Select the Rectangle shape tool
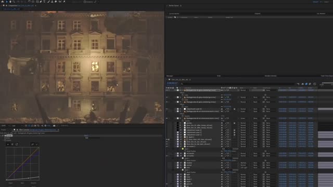The image size is (333, 187). [x=37, y=2]
